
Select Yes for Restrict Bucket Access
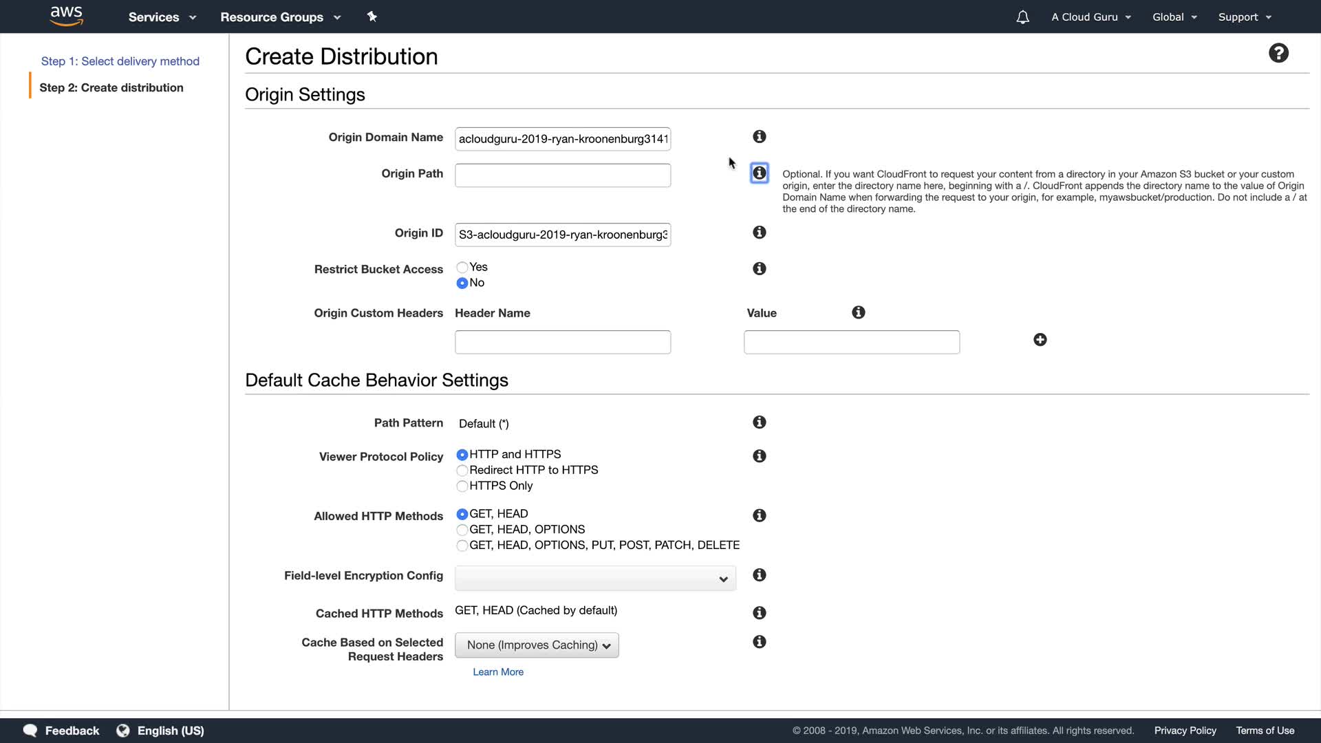462,268
